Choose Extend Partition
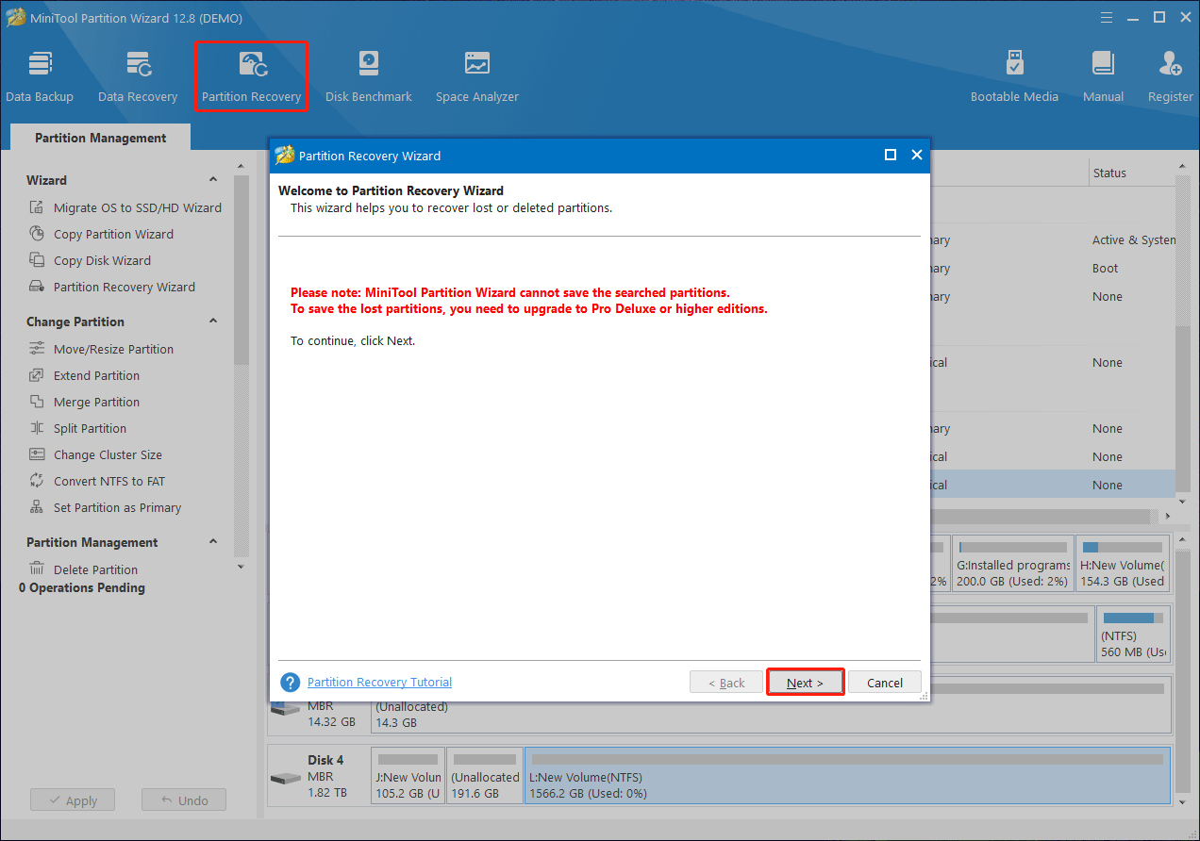Screen dimensions: 1200x841 coord(84,375)
